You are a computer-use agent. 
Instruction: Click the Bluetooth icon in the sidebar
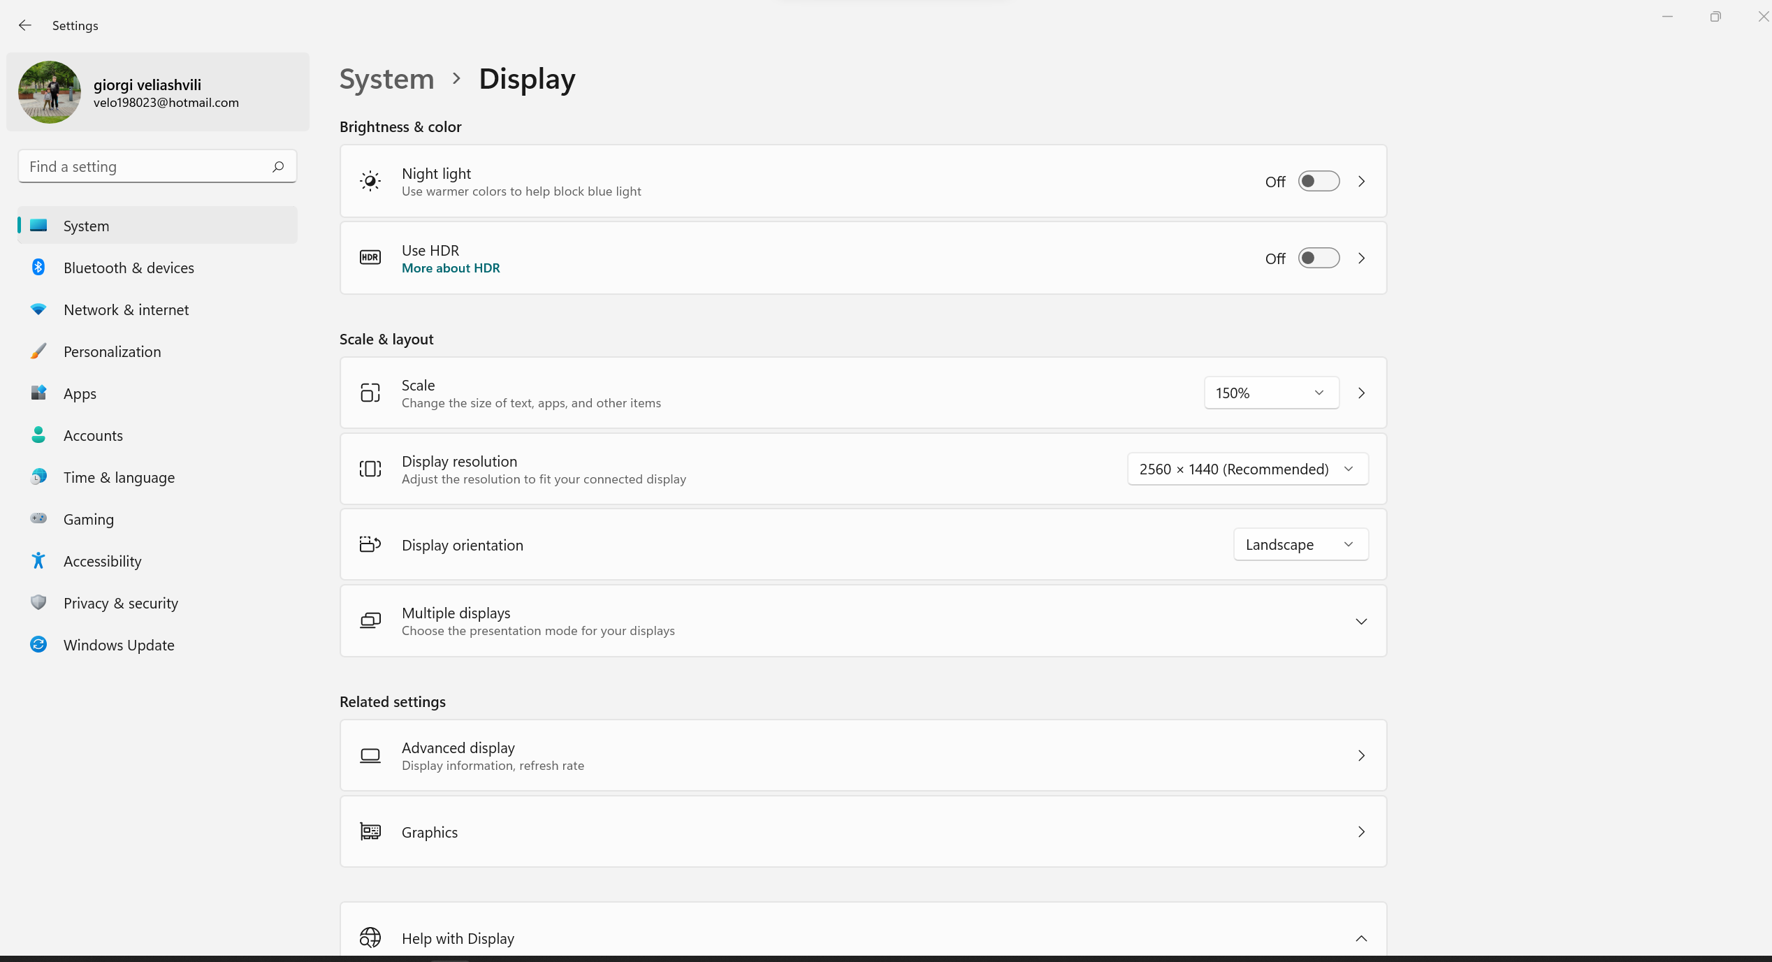pyautogui.click(x=38, y=268)
